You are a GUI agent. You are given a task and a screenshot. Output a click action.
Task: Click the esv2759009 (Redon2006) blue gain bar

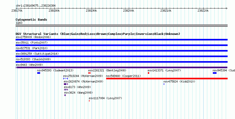(x=121, y=40)
